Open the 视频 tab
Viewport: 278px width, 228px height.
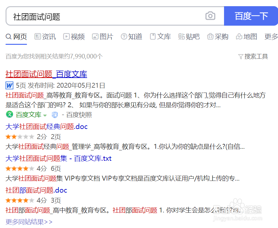point(74,37)
